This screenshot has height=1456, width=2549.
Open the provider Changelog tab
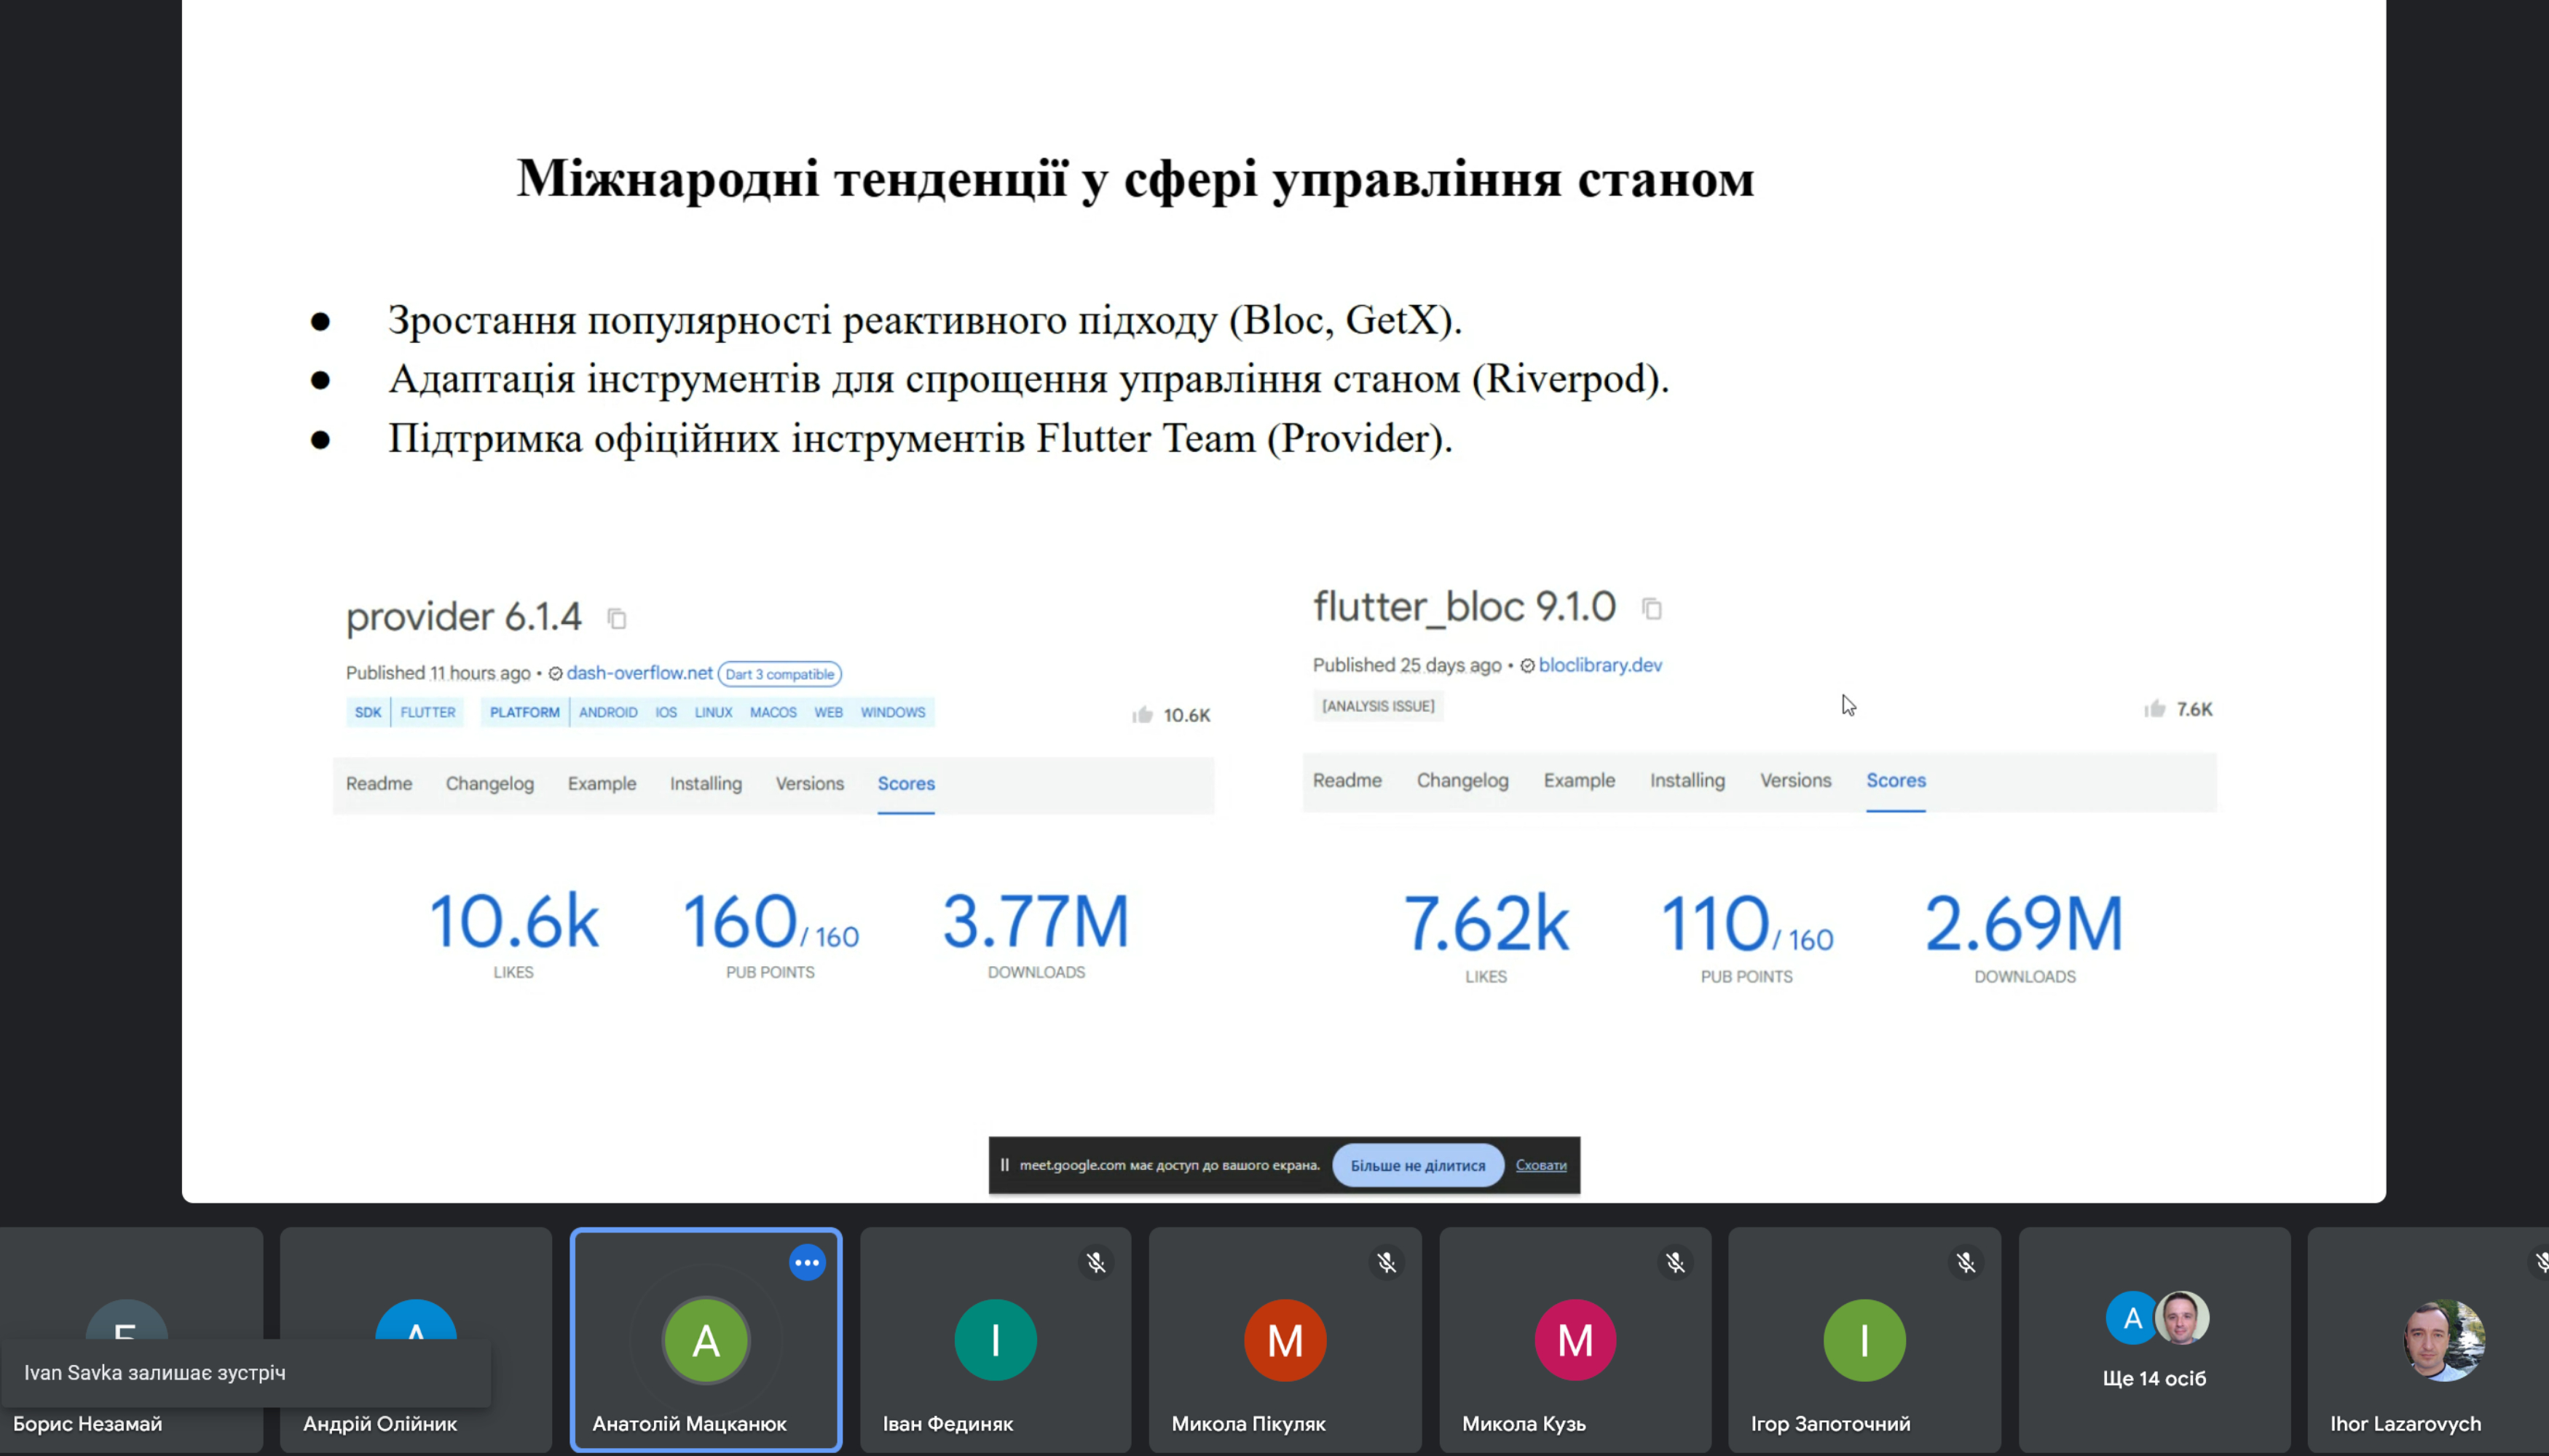coord(489,784)
